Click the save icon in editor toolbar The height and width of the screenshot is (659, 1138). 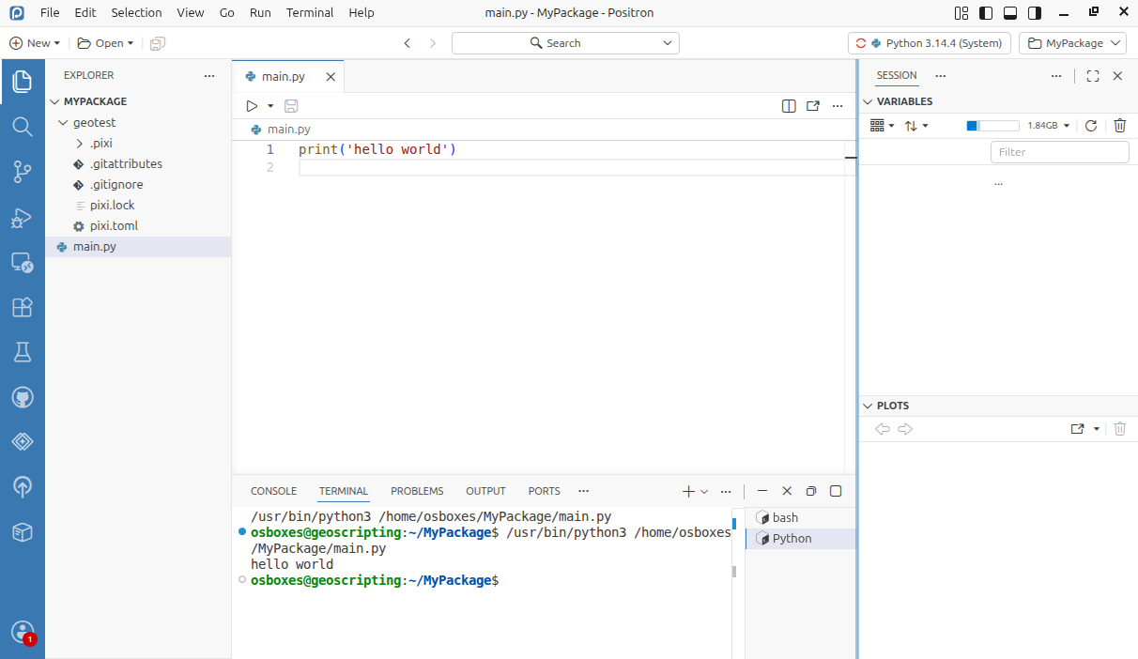pyautogui.click(x=291, y=106)
